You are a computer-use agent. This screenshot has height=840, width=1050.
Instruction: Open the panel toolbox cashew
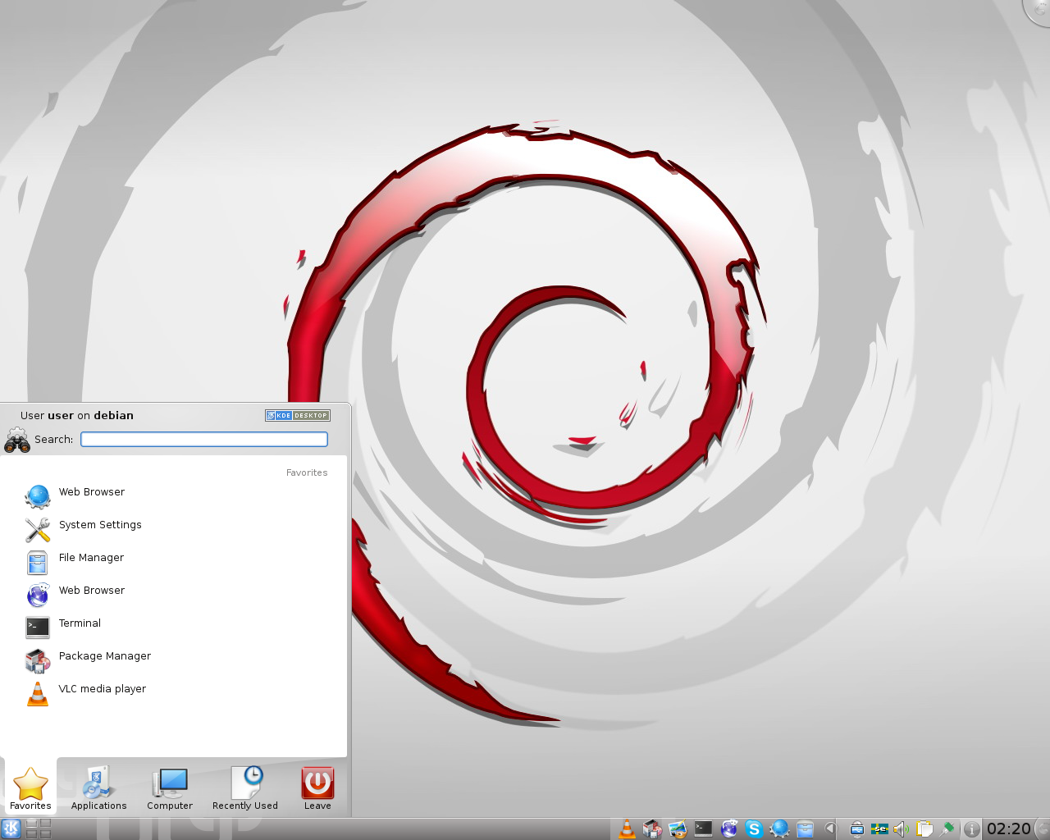coord(1042,829)
